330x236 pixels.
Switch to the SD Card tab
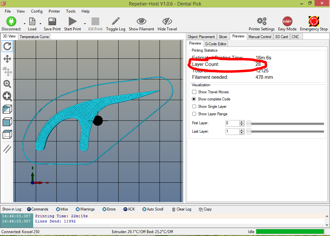282,37
